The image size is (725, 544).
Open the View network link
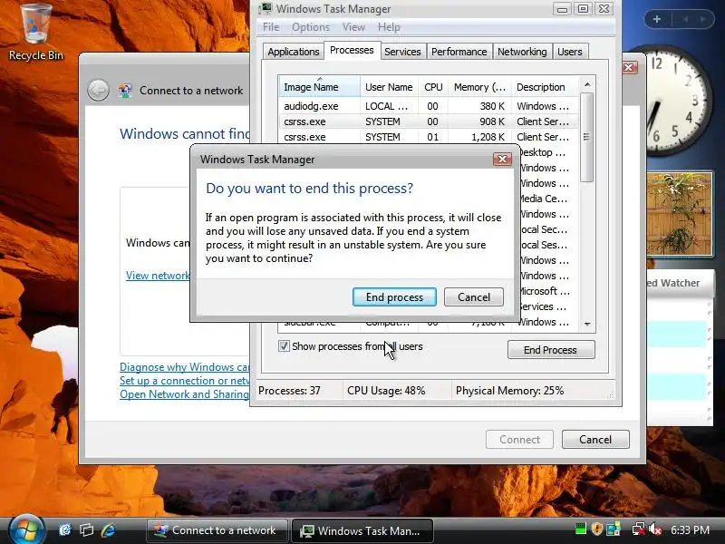click(x=158, y=276)
